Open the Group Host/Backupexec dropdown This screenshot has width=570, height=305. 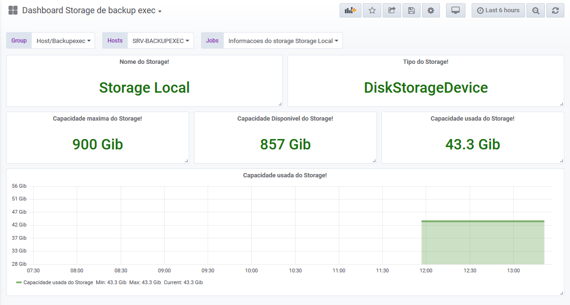(x=63, y=41)
